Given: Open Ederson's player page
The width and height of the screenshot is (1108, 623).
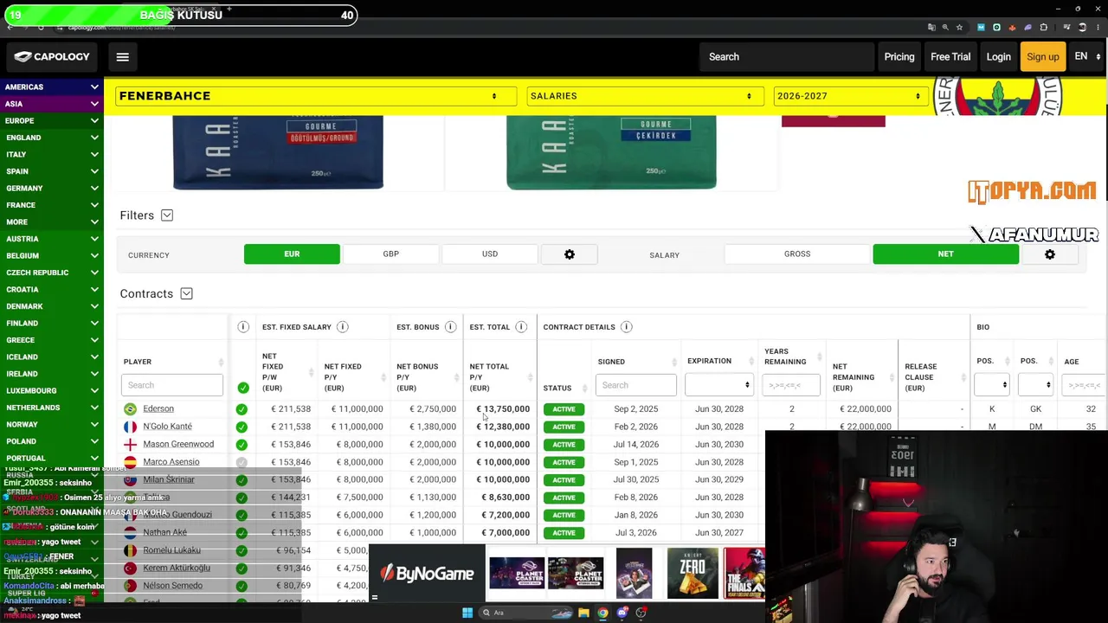Looking at the screenshot, I should 158,409.
